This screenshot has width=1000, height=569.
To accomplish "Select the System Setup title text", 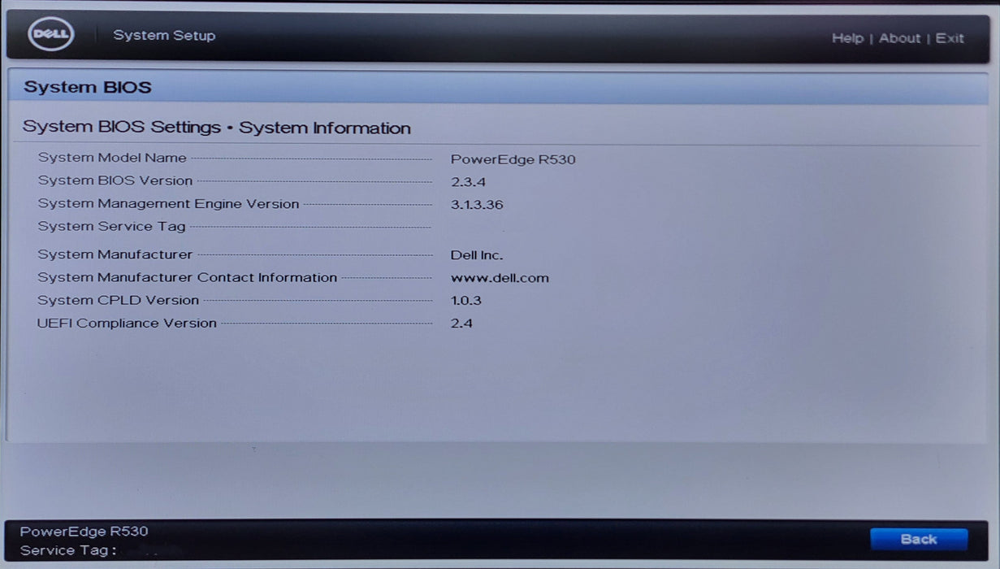I will tap(164, 35).
